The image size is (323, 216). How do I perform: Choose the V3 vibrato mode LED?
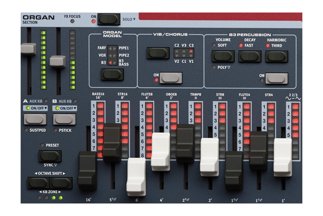tap(184, 51)
